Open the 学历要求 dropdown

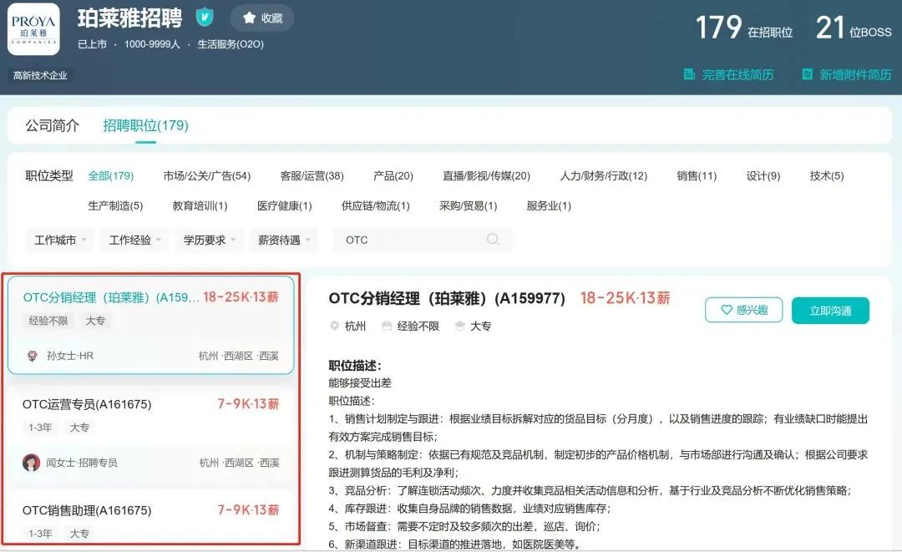pos(210,240)
